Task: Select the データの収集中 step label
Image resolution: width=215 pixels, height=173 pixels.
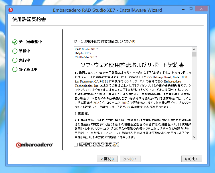Action: (x=31, y=42)
